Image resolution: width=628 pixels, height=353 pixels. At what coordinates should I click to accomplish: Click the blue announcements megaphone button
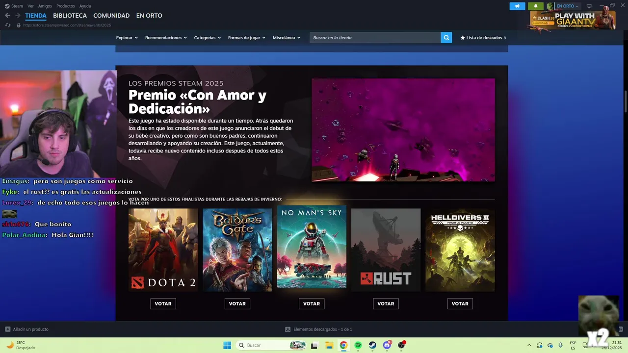point(517,6)
